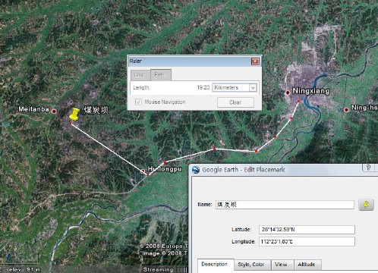Click the Hutongpu place marker circle

coord(143,171)
